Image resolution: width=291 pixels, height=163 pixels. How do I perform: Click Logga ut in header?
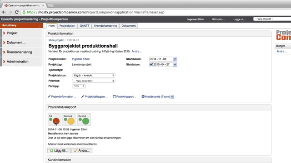coord(239,19)
